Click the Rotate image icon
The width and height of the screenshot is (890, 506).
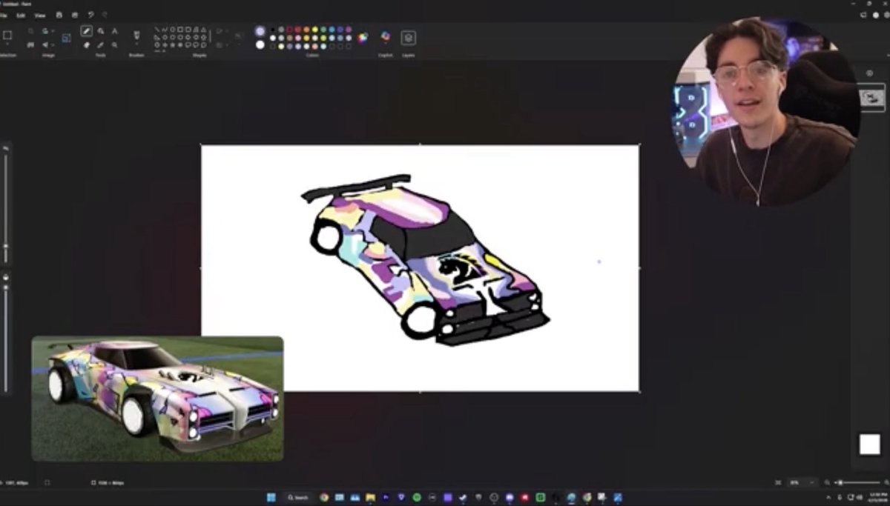pos(44,31)
